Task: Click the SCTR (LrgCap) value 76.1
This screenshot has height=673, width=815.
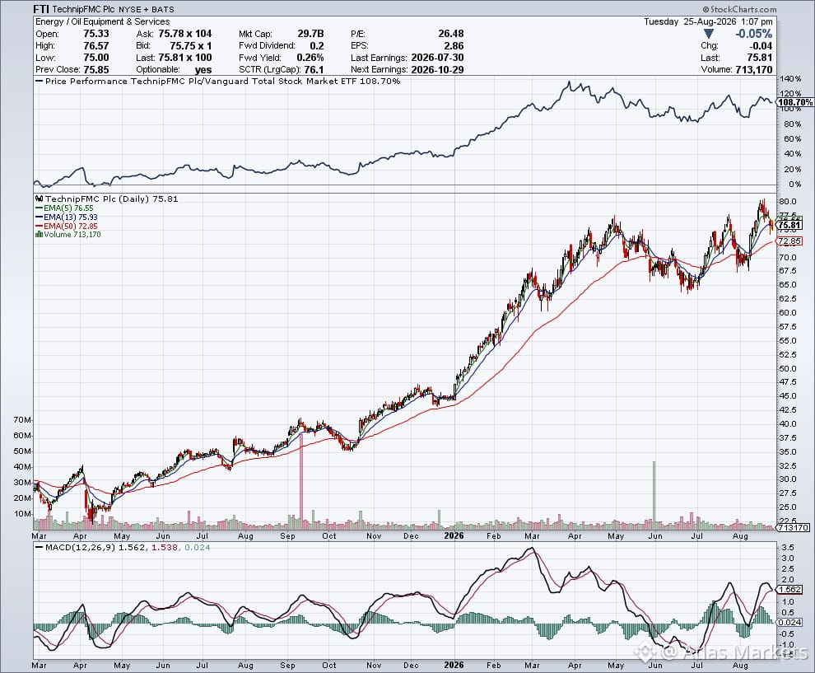Action: coord(313,70)
